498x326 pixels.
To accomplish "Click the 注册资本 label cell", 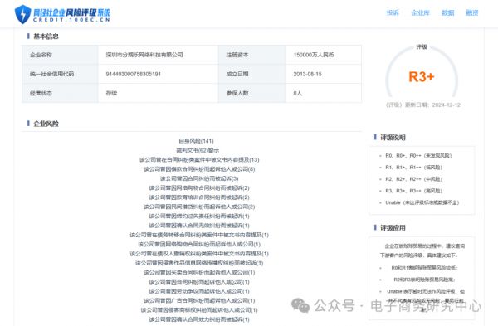I will (251, 55).
